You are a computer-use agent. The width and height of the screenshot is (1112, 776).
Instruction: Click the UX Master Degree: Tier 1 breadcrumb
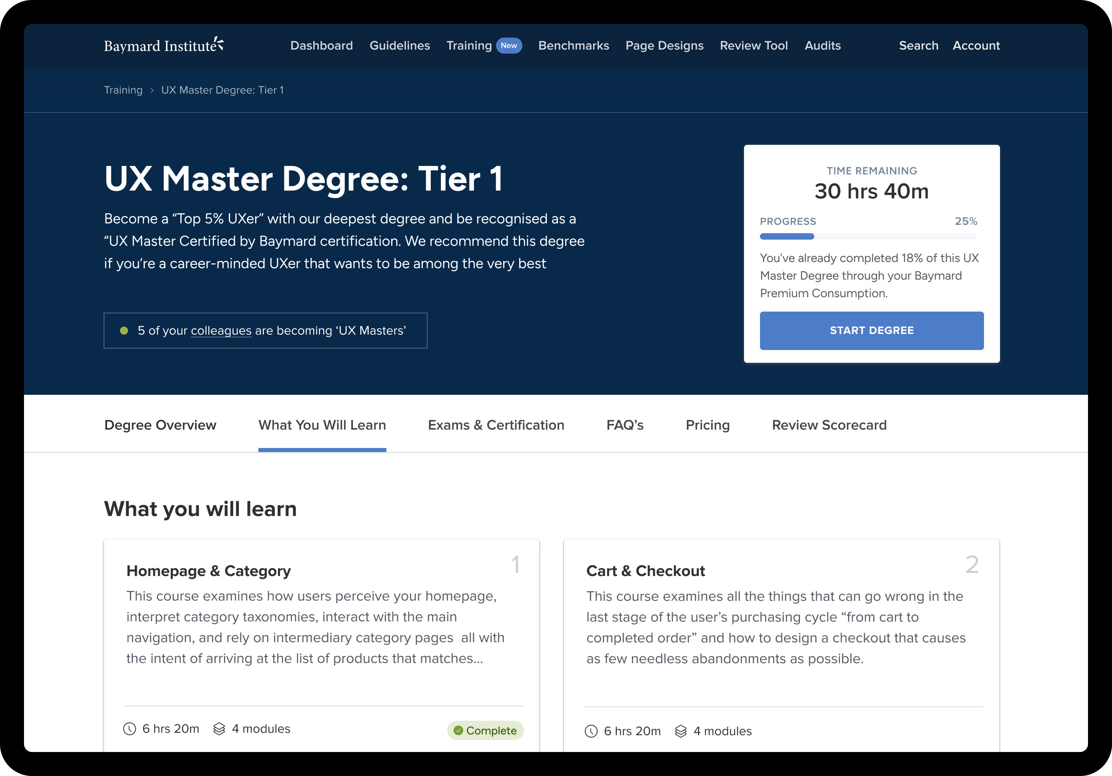222,90
